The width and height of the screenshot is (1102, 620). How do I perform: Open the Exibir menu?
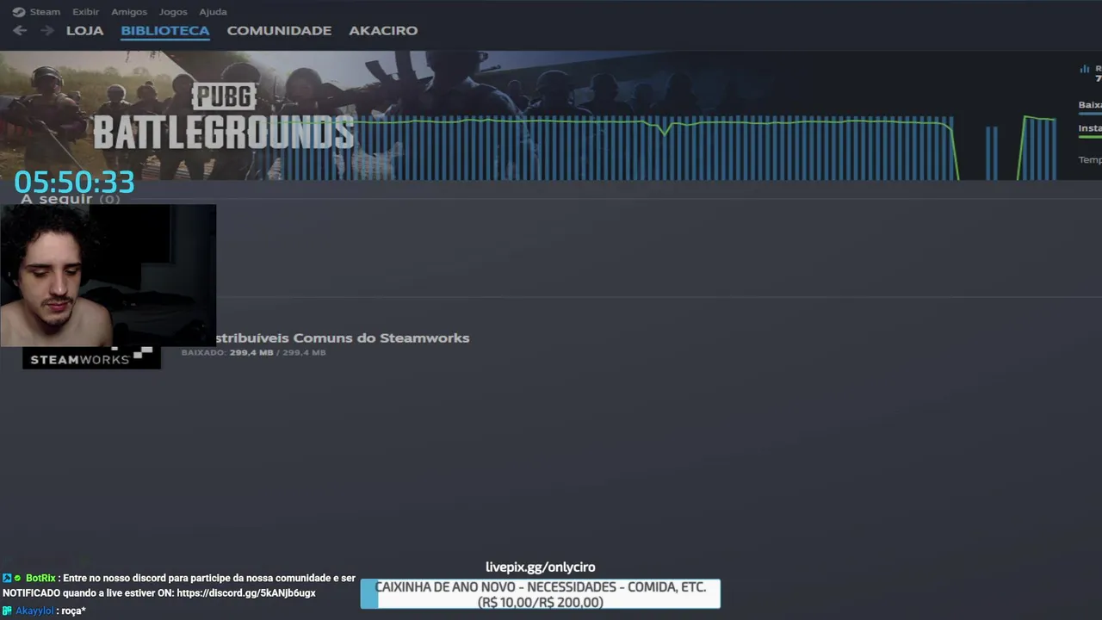coord(85,12)
